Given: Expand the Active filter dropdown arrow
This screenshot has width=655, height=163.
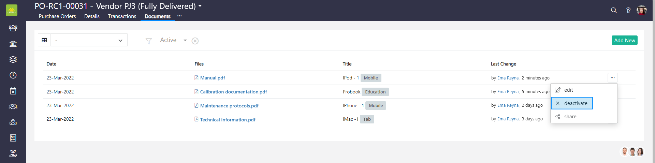Looking at the screenshot, I should [x=185, y=40].
